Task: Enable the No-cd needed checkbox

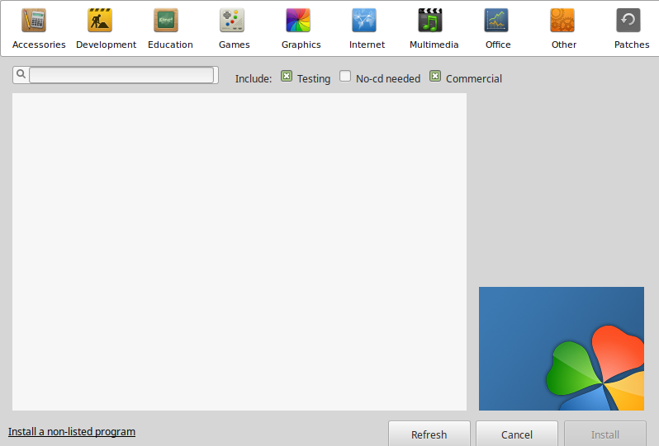Action: (345, 77)
